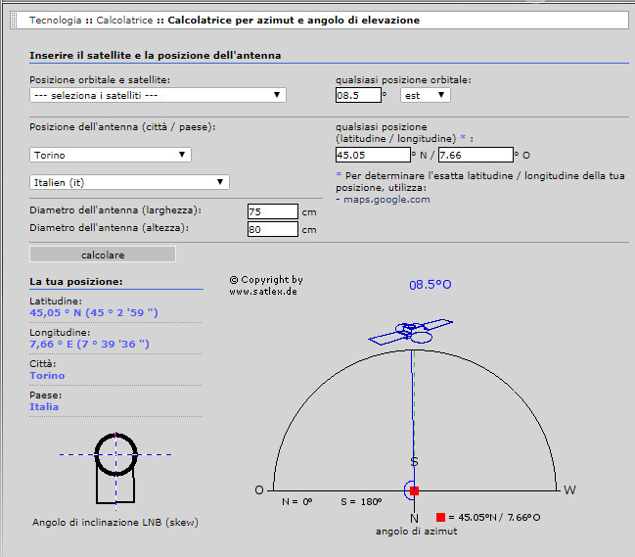Click the blue Torino city result
The width and height of the screenshot is (635, 557).
pos(47,376)
